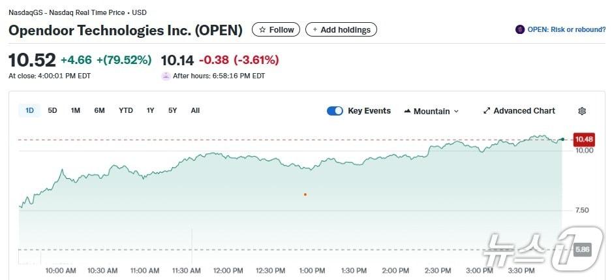Switch chart to 6M range
This screenshot has width=612, height=280.
click(99, 110)
